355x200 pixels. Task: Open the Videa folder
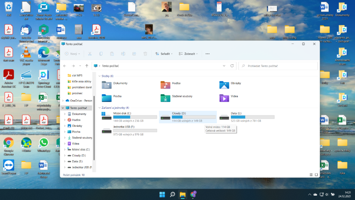[224, 98]
